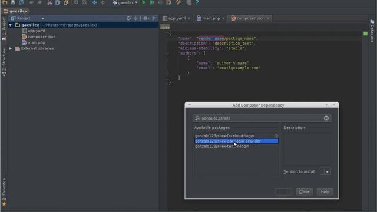Click "vendor_name" text in editor
The height and width of the screenshot is (212, 377).
pos(211,38)
